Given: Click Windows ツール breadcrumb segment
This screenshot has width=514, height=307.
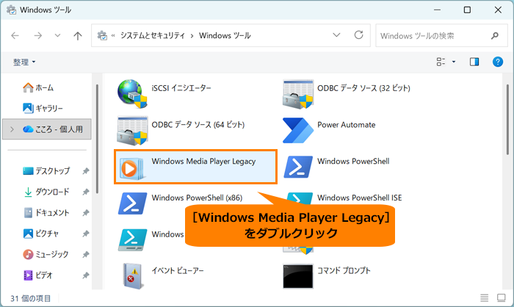Looking at the screenshot, I should pyautogui.click(x=225, y=35).
